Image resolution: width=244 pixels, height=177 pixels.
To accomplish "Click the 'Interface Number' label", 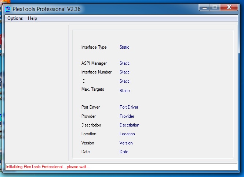I will point(96,72).
